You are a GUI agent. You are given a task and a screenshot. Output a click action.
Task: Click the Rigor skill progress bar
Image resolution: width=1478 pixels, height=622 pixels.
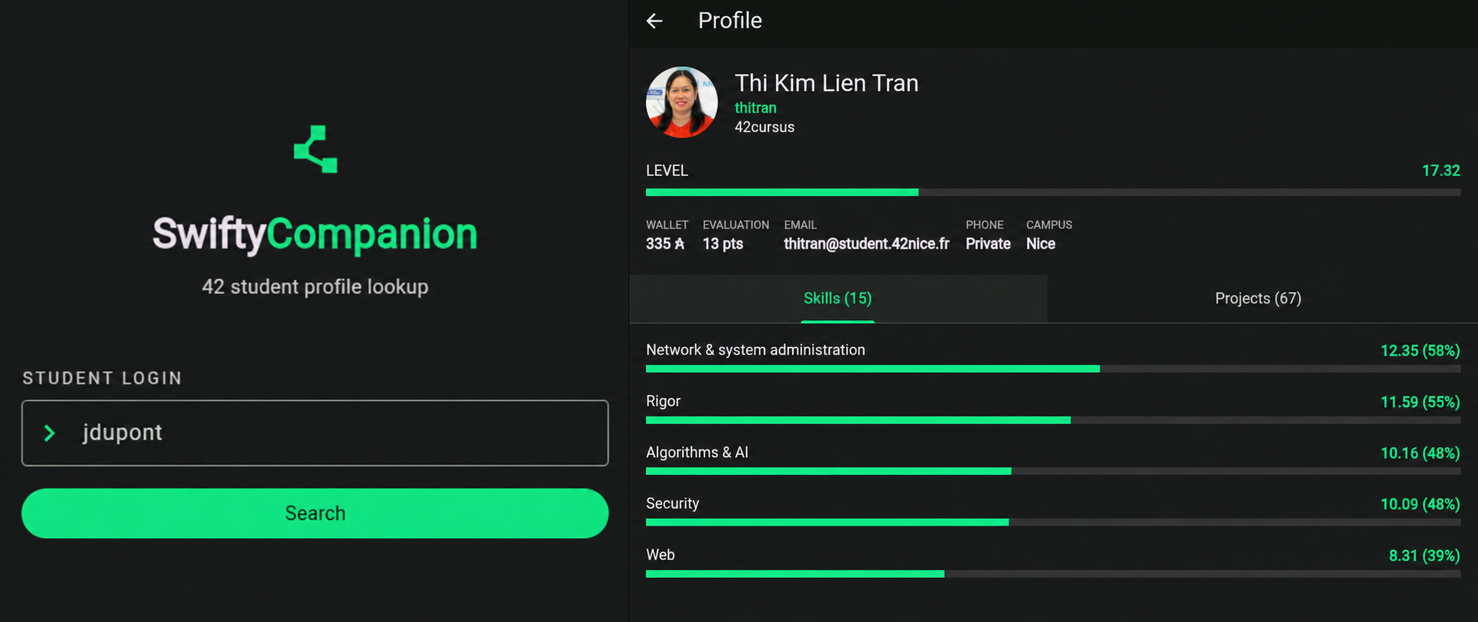tap(1053, 420)
